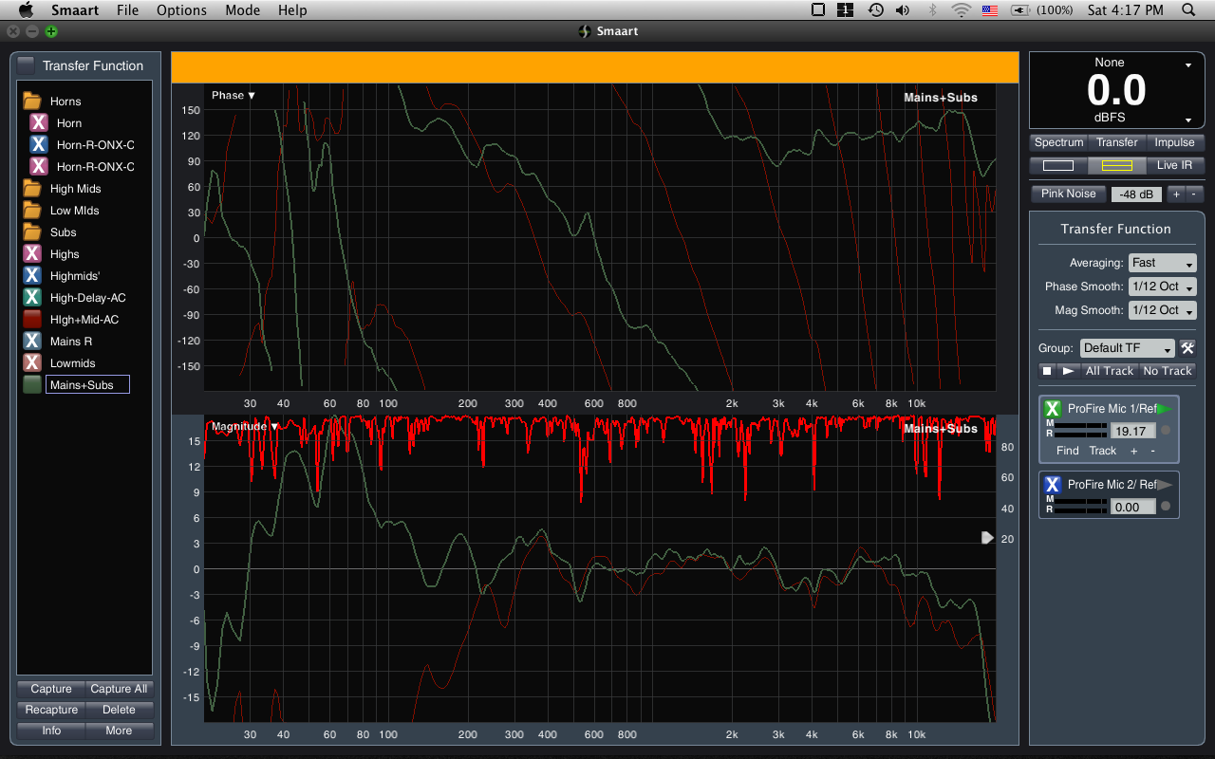This screenshot has height=759, width=1215.
Task: Click the -48 dB generator level field
Action: [1135, 194]
